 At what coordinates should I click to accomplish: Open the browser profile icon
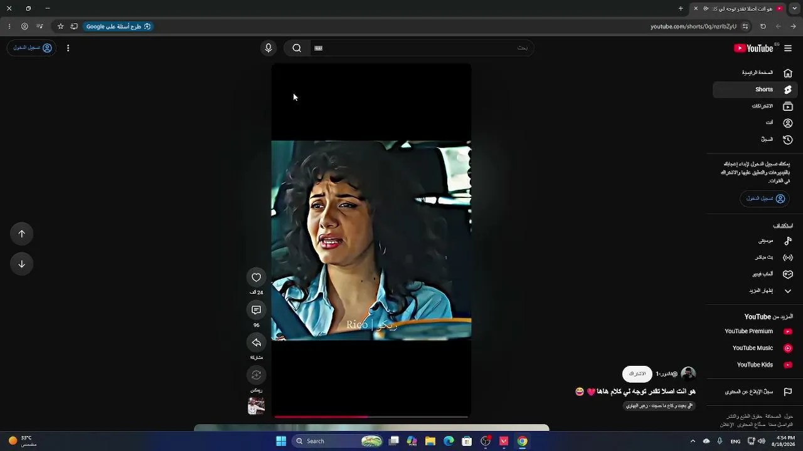point(24,26)
